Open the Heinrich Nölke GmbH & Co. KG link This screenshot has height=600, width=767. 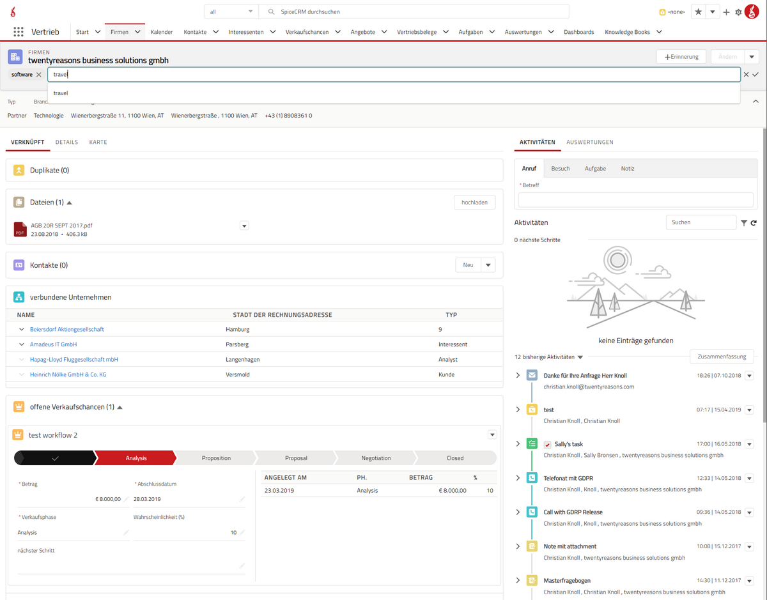(68, 375)
